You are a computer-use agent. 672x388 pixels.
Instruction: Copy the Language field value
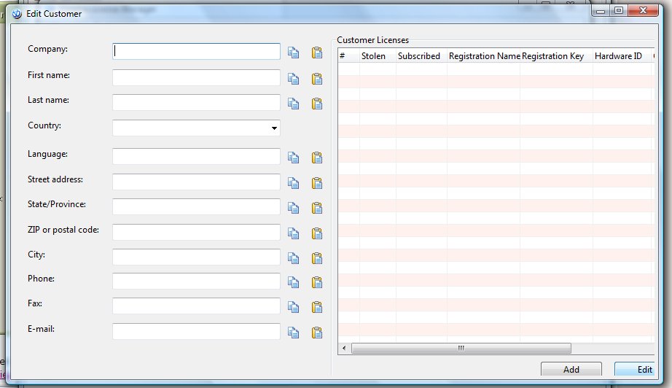293,158
